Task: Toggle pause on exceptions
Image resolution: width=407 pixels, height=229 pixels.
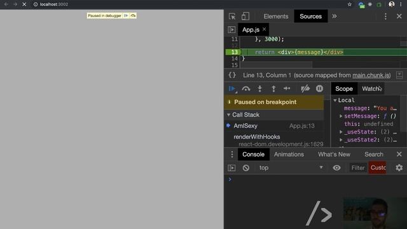Action: 319,89
